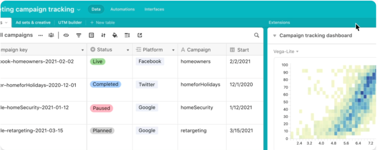Viewport: 378px width, 150px height.
Task: Open the Platform column dropdown arrow
Action: click(x=173, y=50)
